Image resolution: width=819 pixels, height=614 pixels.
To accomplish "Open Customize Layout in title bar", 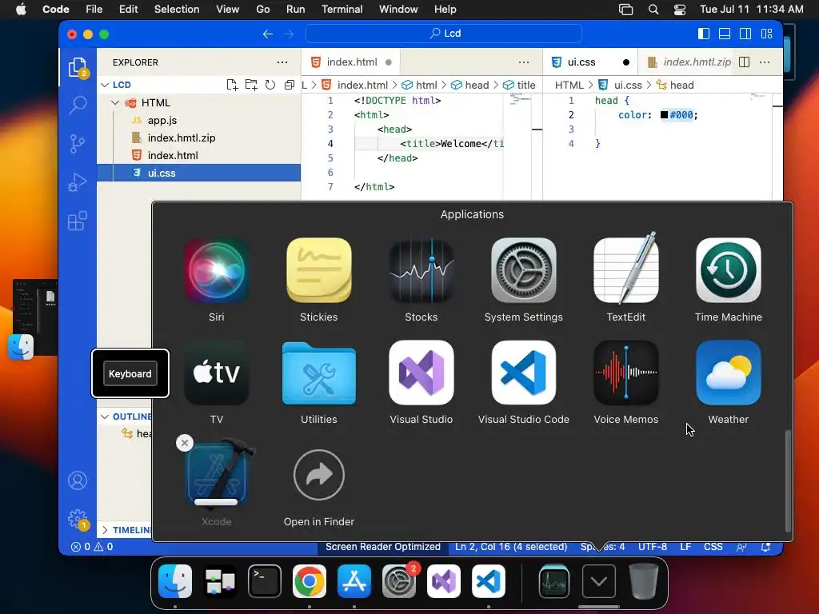I will point(766,34).
